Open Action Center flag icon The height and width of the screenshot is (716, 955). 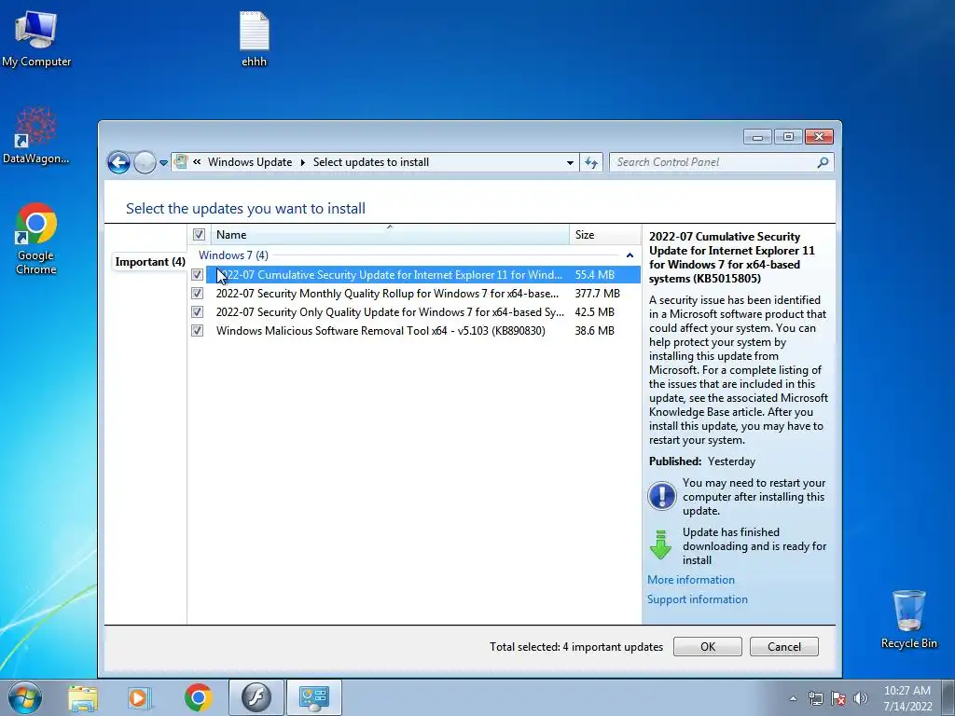tap(838, 698)
